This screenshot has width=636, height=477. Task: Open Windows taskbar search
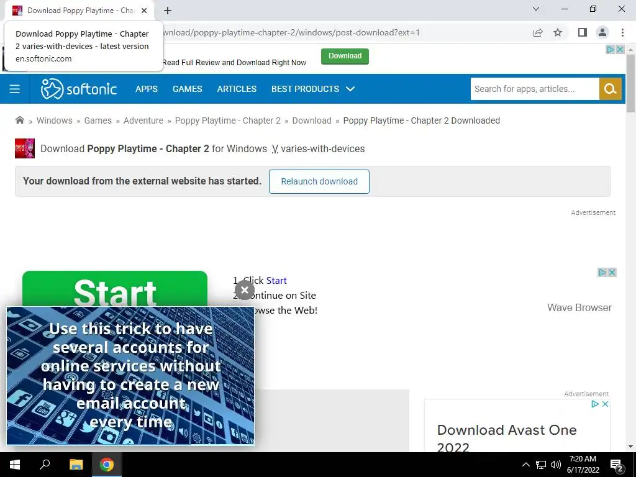pos(45,465)
